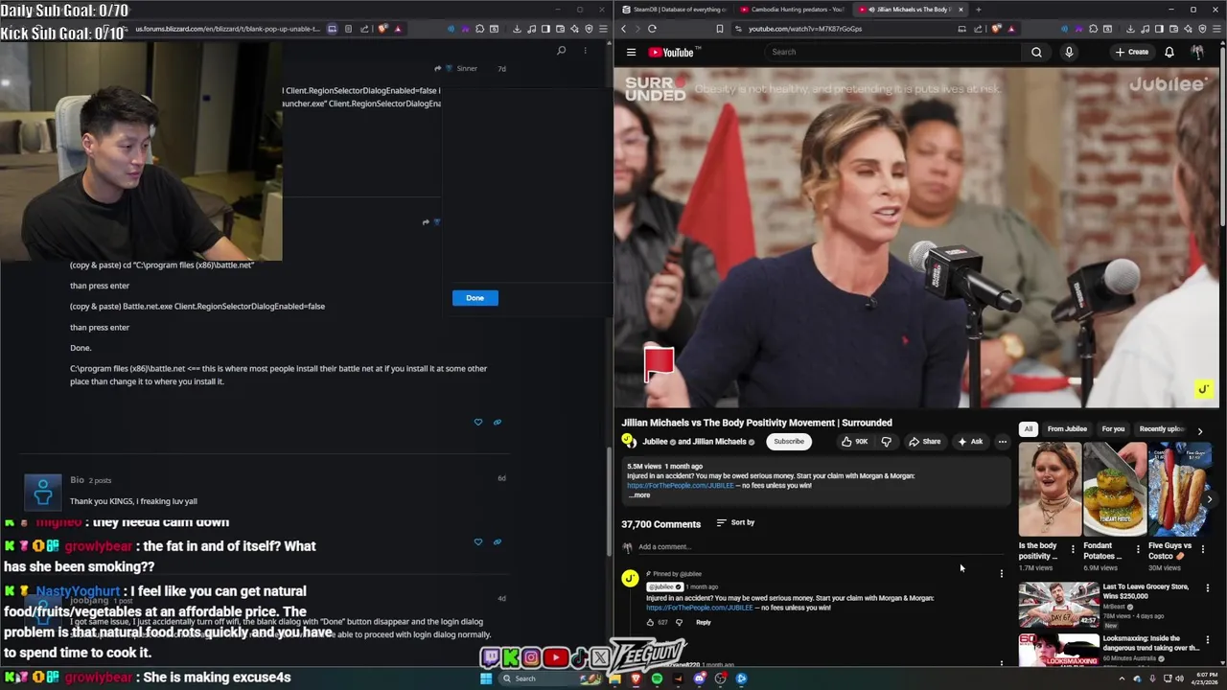Expand video description with ...more
The height and width of the screenshot is (690, 1227).
point(639,495)
